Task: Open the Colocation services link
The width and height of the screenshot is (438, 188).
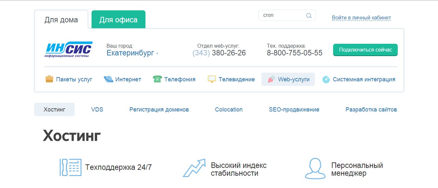Action: point(229,110)
